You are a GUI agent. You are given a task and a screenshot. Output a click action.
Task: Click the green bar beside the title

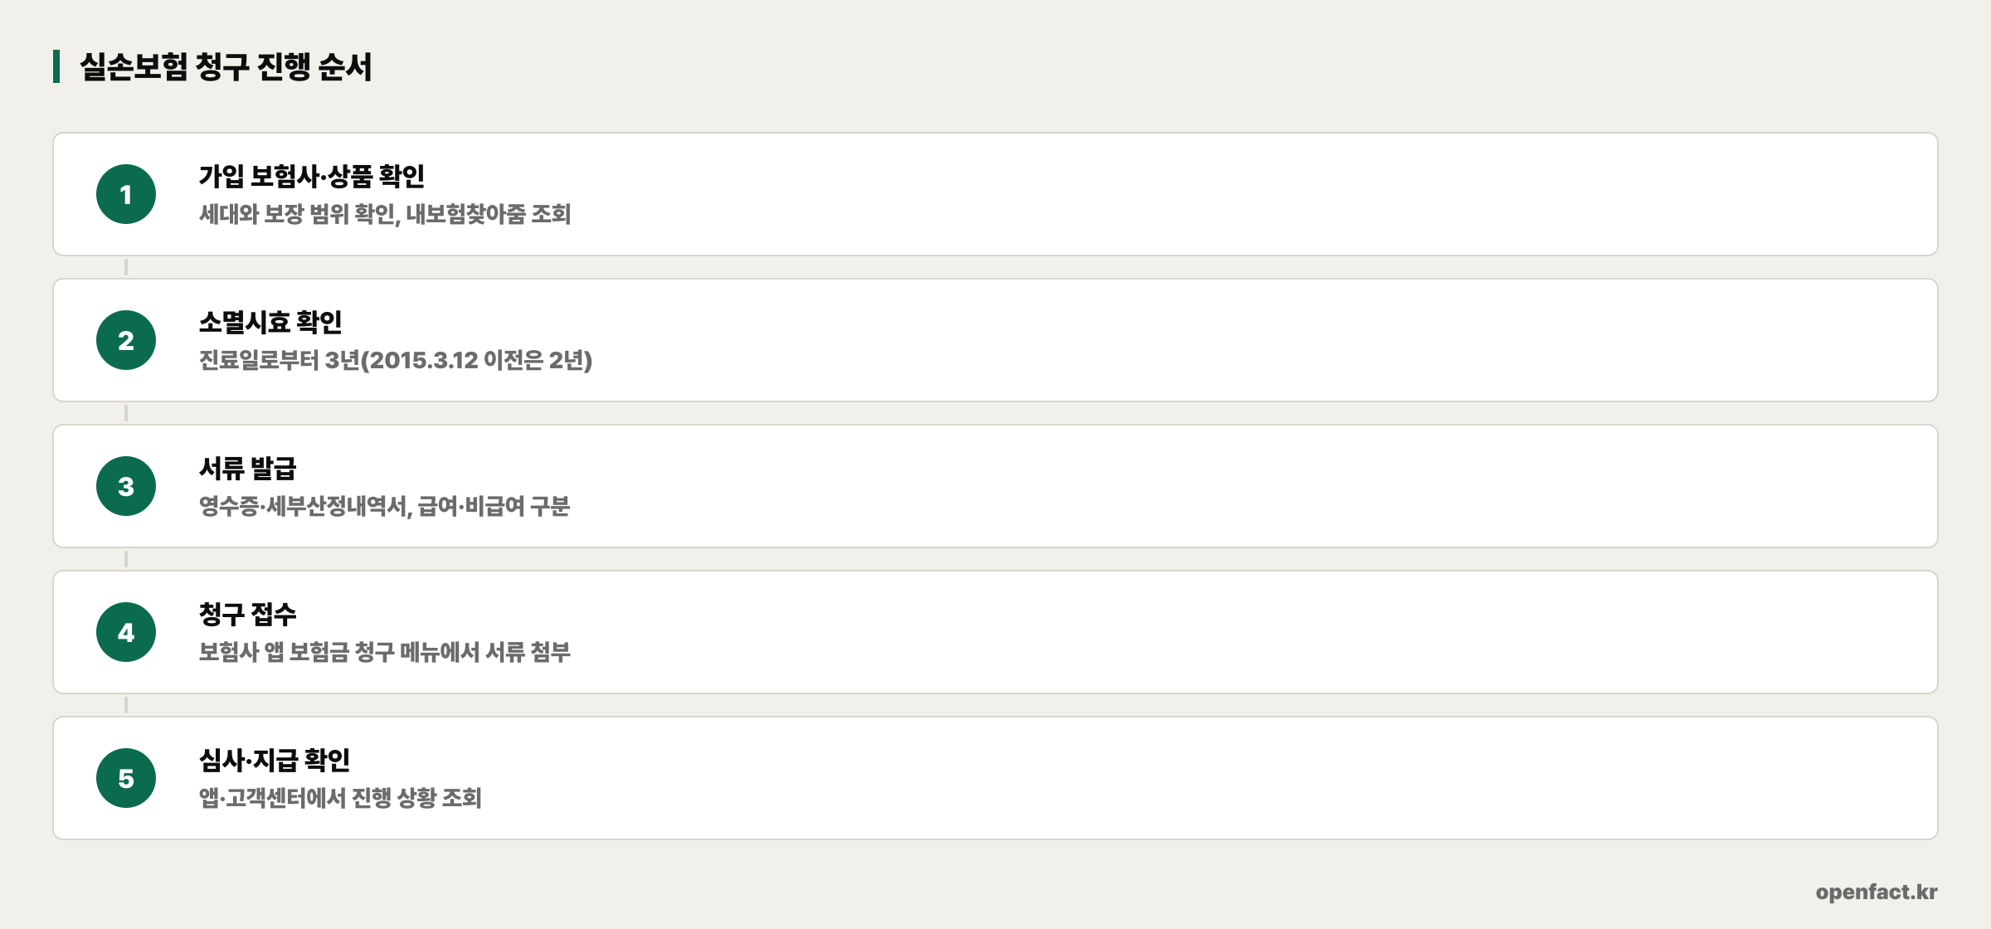pos(56,66)
